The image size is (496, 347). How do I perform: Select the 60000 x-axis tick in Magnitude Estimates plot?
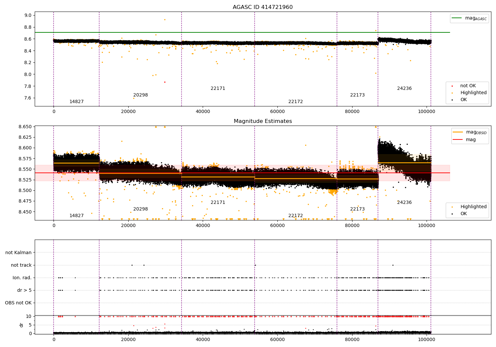tap(277, 226)
